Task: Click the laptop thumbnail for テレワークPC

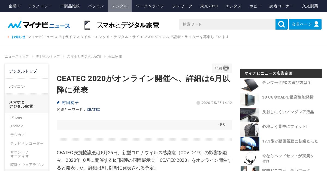Action: point(250,85)
